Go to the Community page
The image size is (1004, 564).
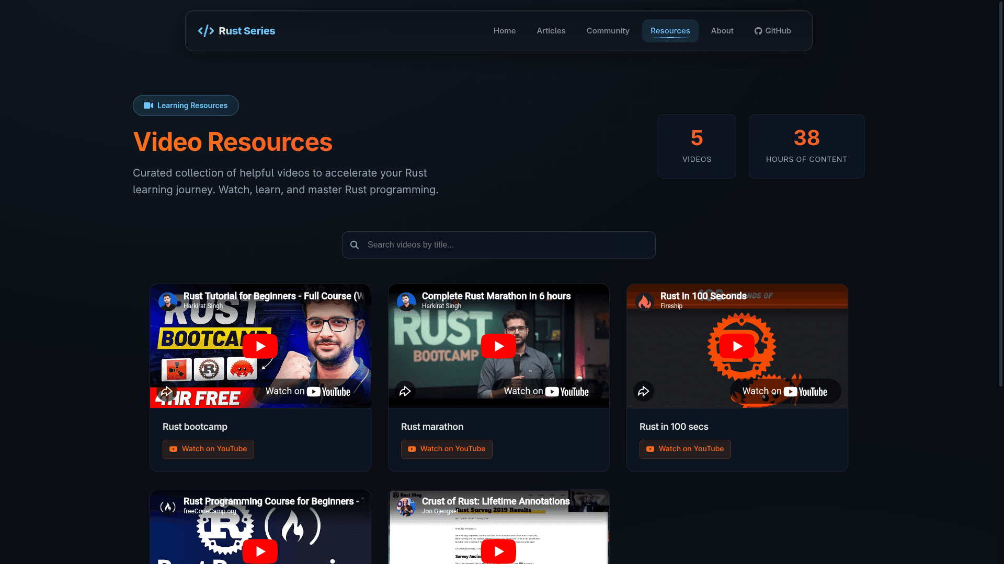[608, 31]
